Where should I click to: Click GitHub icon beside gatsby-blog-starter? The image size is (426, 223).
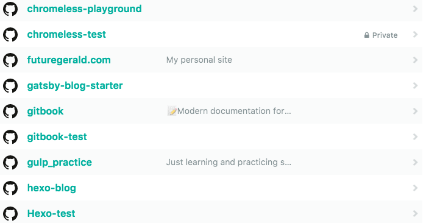click(x=10, y=85)
